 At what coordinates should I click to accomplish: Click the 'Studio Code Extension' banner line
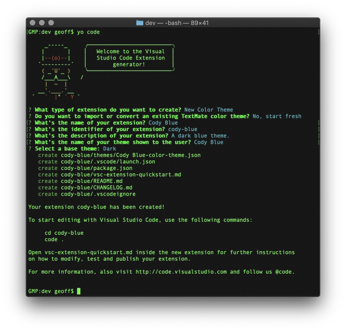pos(131,58)
